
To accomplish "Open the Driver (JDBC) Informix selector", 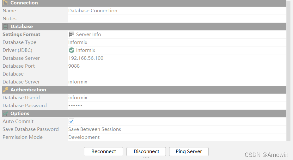I will [x=177, y=50].
